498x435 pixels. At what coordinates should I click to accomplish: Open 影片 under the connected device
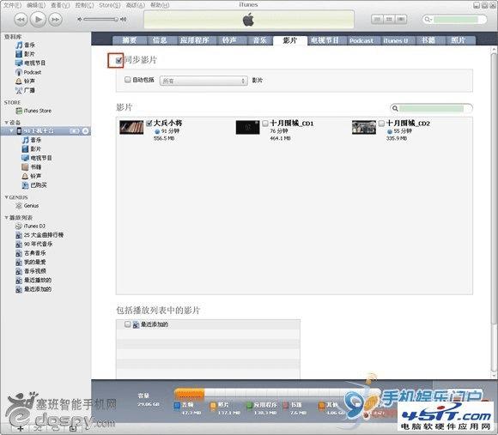32,148
